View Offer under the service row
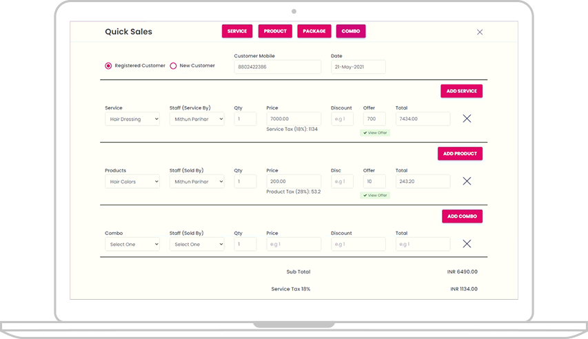 (x=375, y=133)
